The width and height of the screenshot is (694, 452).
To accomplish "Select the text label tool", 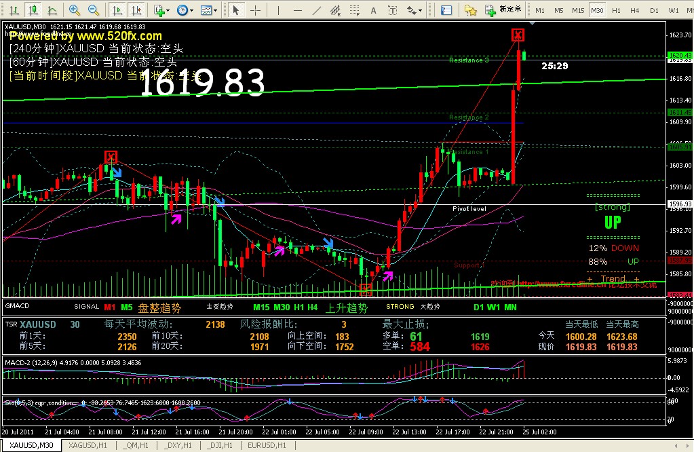I will 392,10.
